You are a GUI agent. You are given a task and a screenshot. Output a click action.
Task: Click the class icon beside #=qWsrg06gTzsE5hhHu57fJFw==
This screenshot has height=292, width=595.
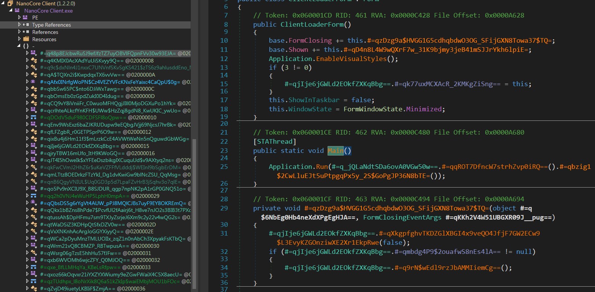pyautogui.click(x=33, y=253)
